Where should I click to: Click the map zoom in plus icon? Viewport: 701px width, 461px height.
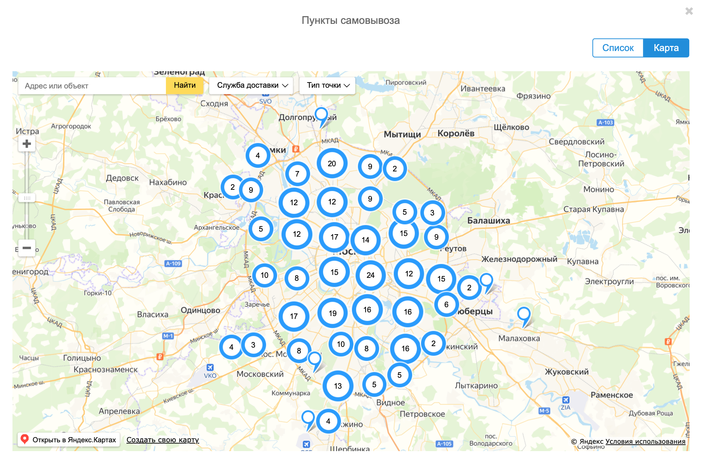click(26, 144)
